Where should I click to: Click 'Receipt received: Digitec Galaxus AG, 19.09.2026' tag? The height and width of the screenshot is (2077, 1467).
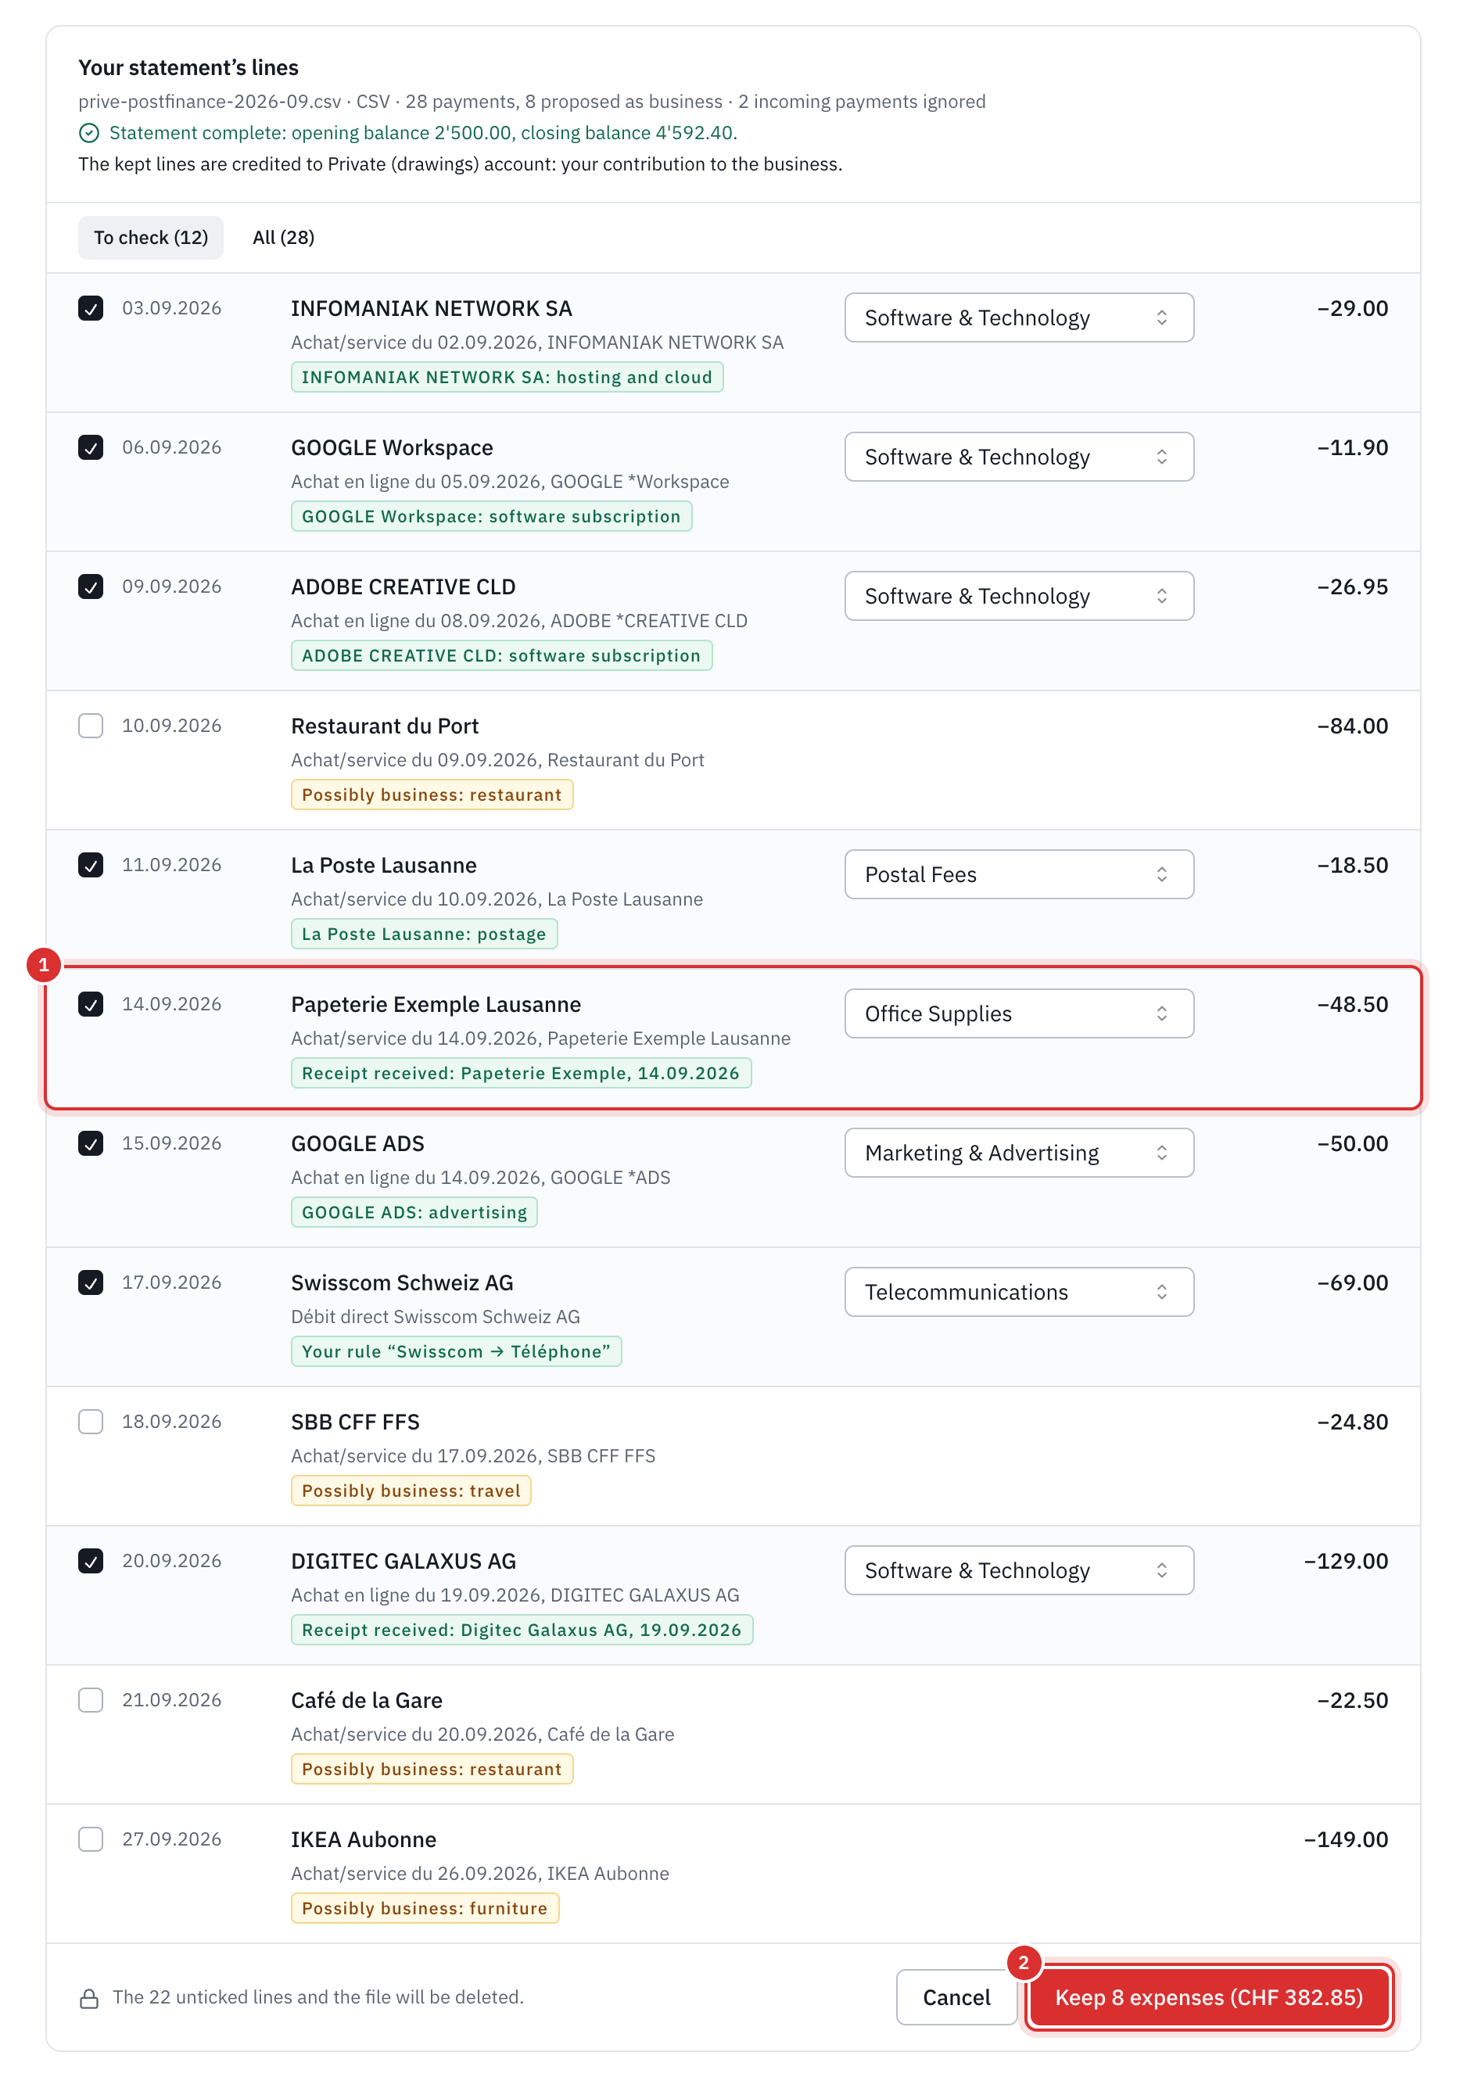coord(522,1630)
